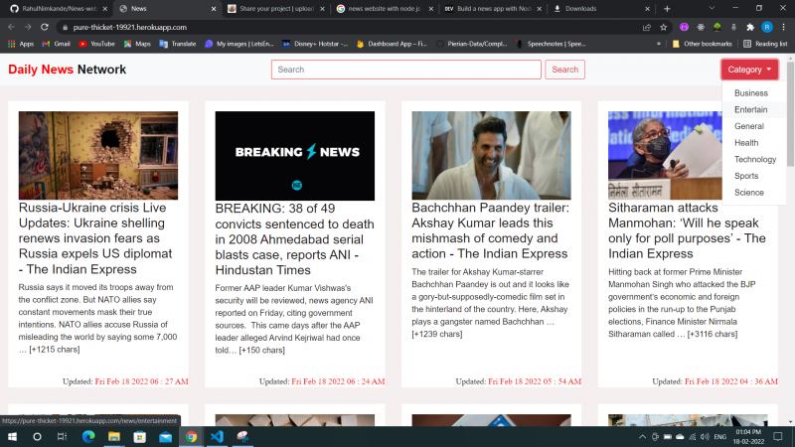Image resolution: width=795 pixels, height=447 pixels.
Task: Reload the page with the refresh icon
Action: point(45,27)
